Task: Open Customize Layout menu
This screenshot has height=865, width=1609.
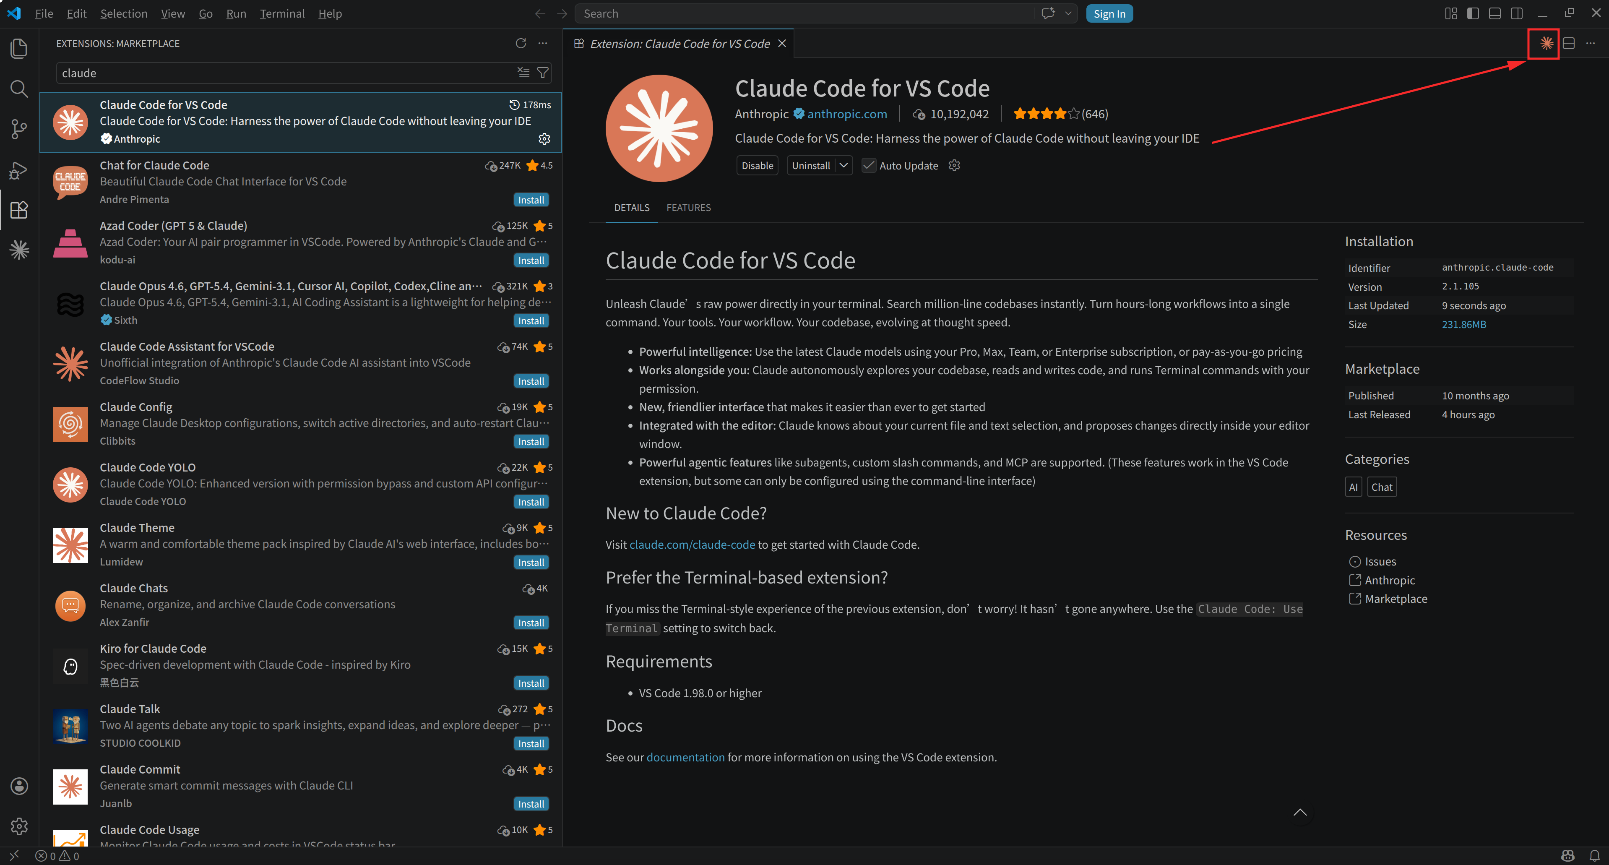Action: pos(1451,14)
